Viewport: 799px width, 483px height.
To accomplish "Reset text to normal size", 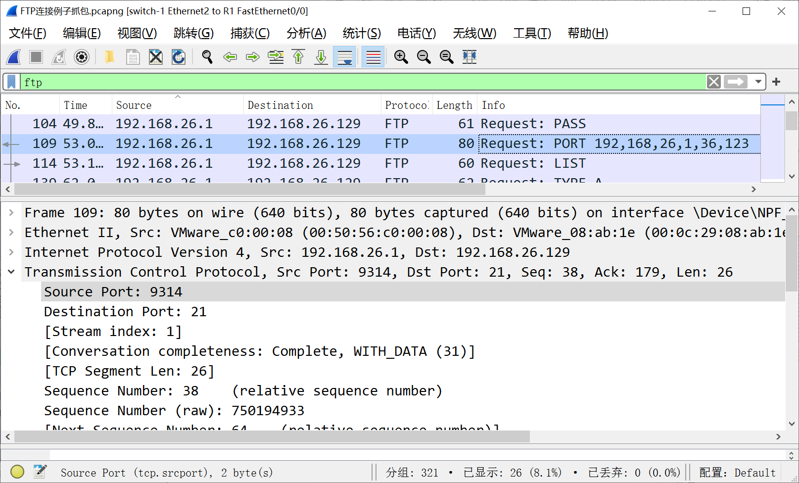I will [x=447, y=57].
